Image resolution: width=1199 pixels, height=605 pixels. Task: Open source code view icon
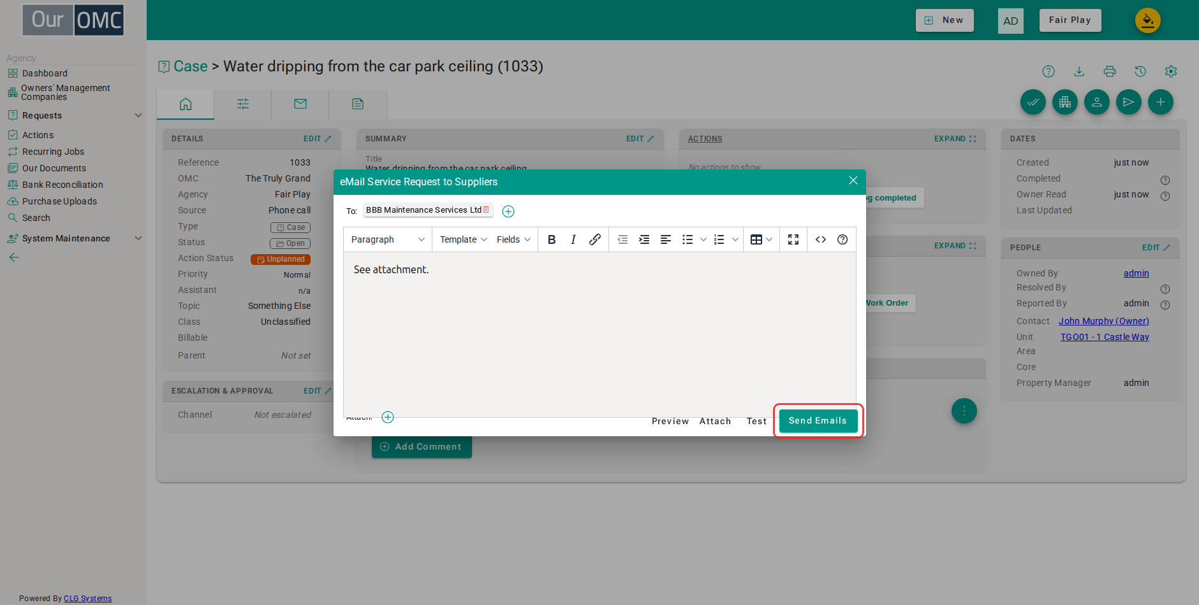point(821,239)
